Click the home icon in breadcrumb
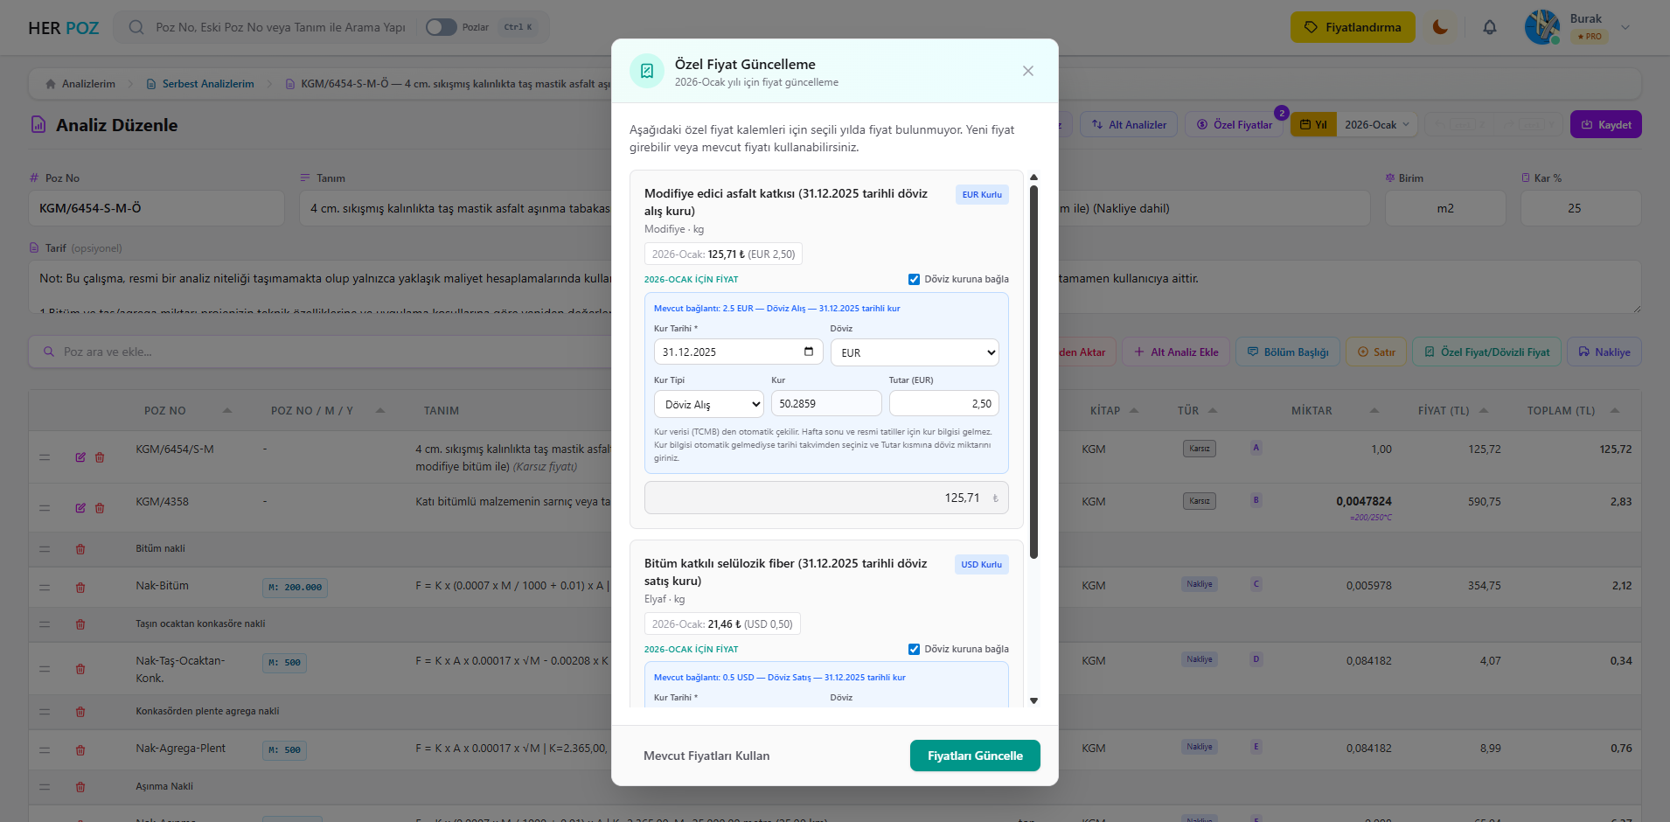The image size is (1670, 822). pos(51,84)
